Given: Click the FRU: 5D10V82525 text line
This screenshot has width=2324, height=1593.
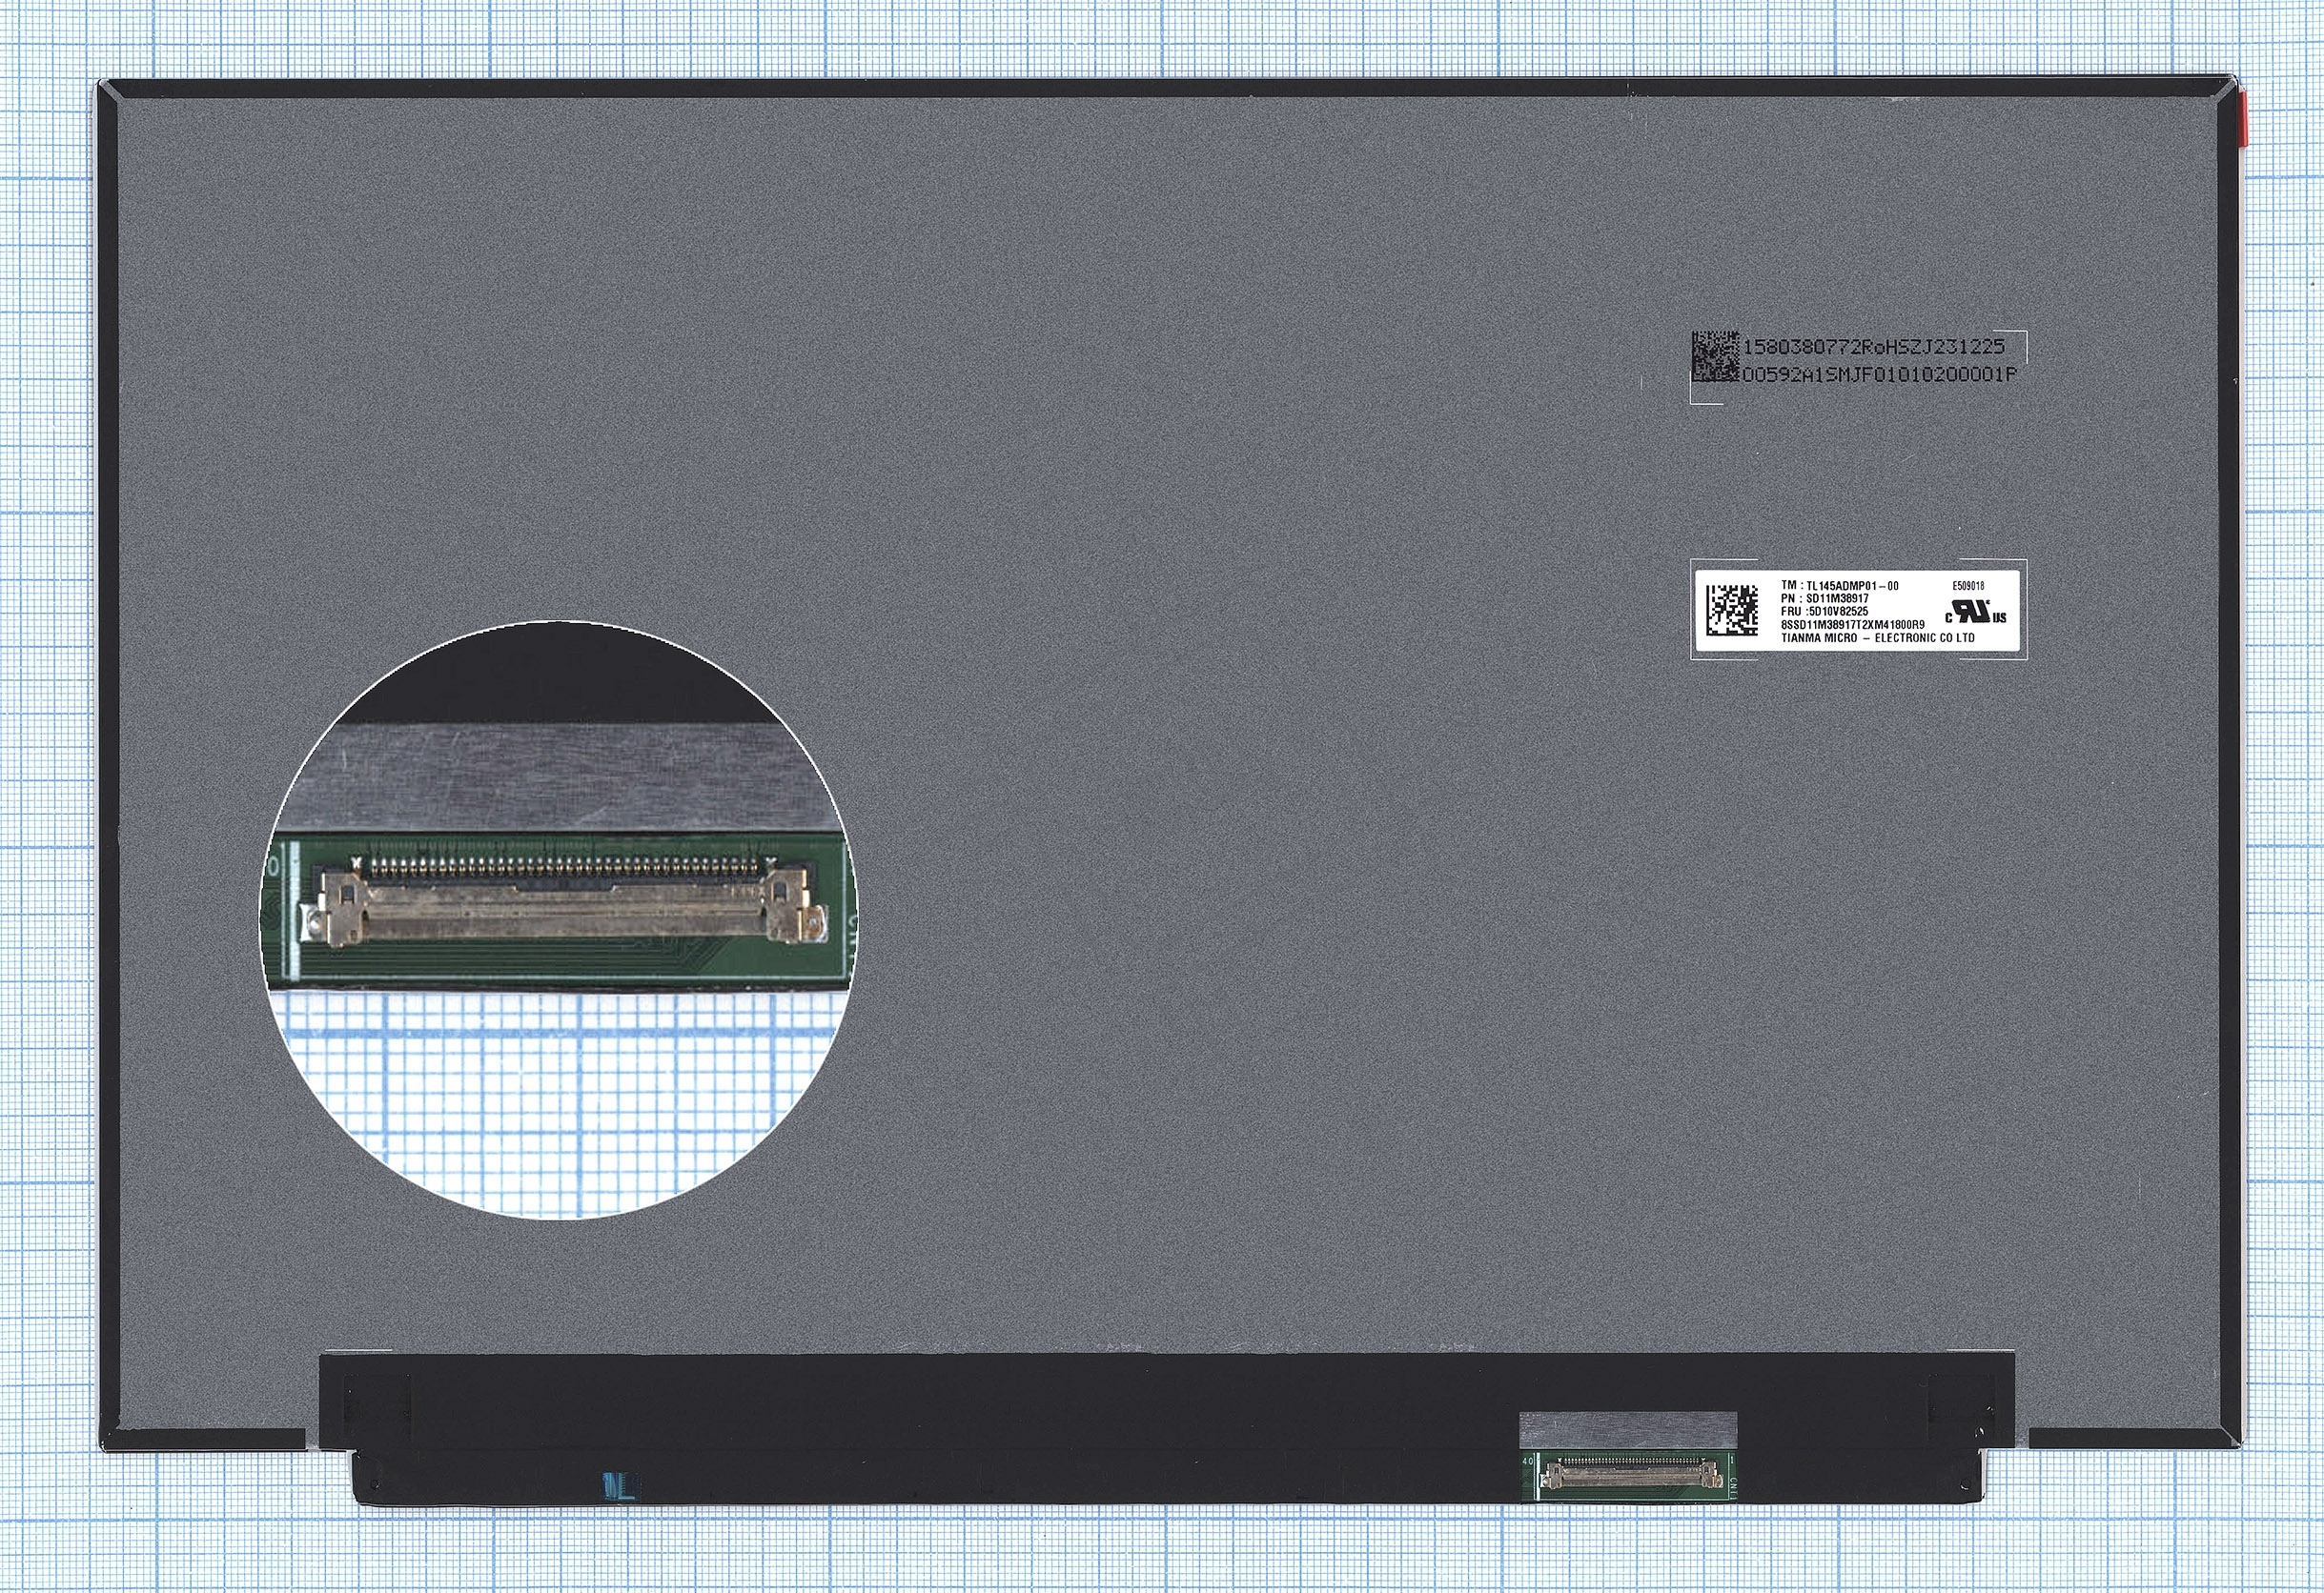Looking at the screenshot, I should click(x=1824, y=611).
